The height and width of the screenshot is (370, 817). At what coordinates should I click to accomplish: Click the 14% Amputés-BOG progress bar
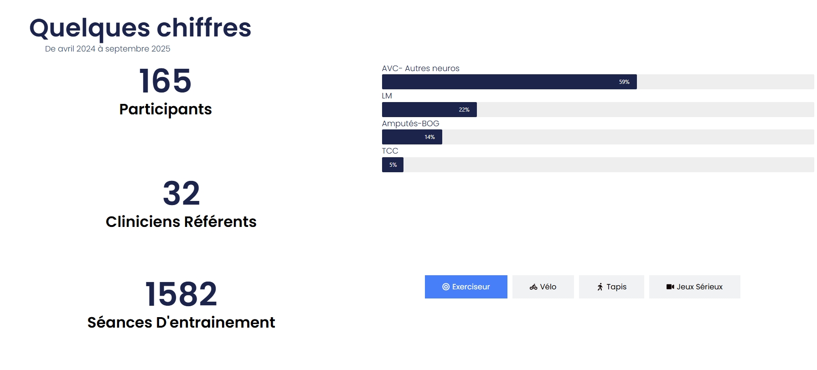412,137
